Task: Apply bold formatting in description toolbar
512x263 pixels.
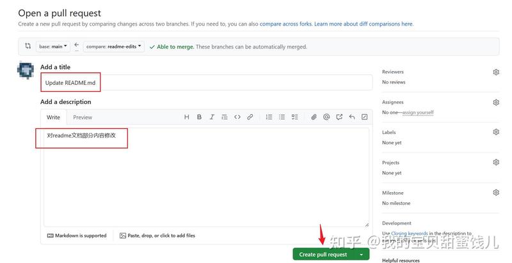Action: pyautogui.click(x=199, y=117)
